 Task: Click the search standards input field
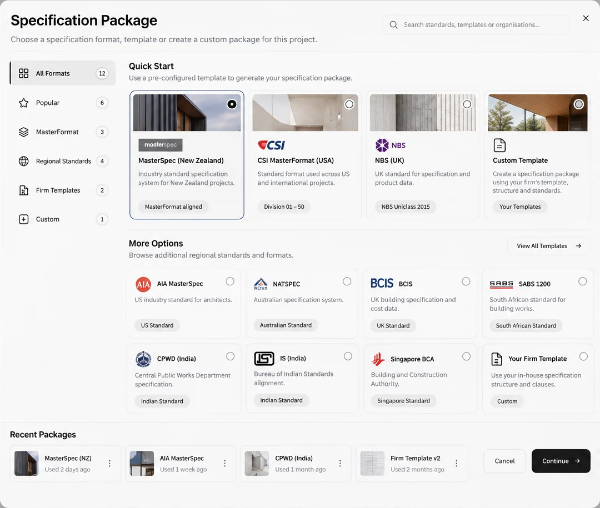pyautogui.click(x=476, y=25)
